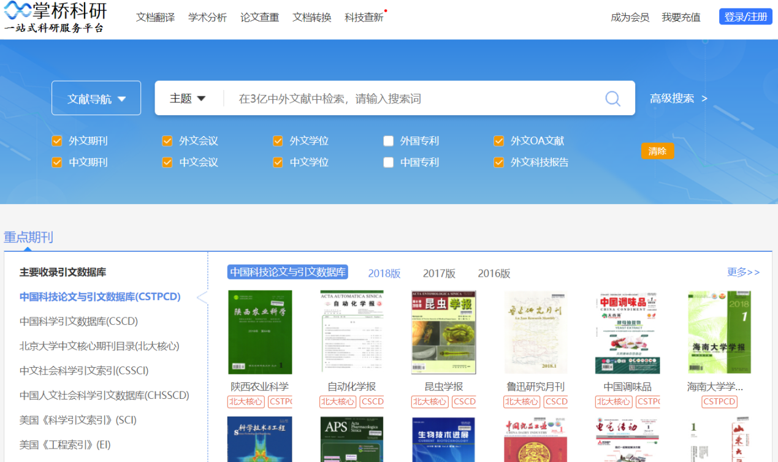
Task: Uncheck the 外文会议 checkbox
Action: pos(167,141)
